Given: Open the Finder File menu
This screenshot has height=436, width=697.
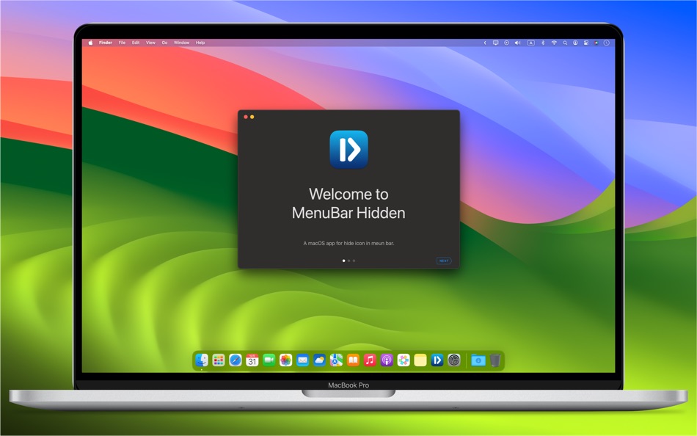Looking at the screenshot, I should point(122,43).
